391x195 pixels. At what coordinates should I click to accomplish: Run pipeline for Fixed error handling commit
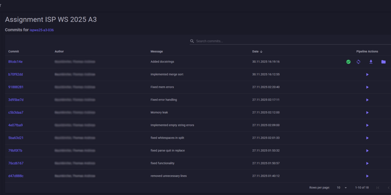point(367,100)
